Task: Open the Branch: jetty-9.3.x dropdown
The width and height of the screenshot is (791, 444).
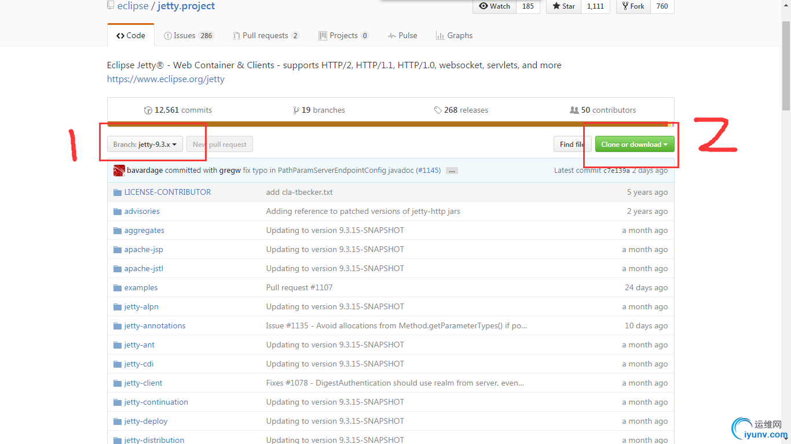Action: click(145, 145)
